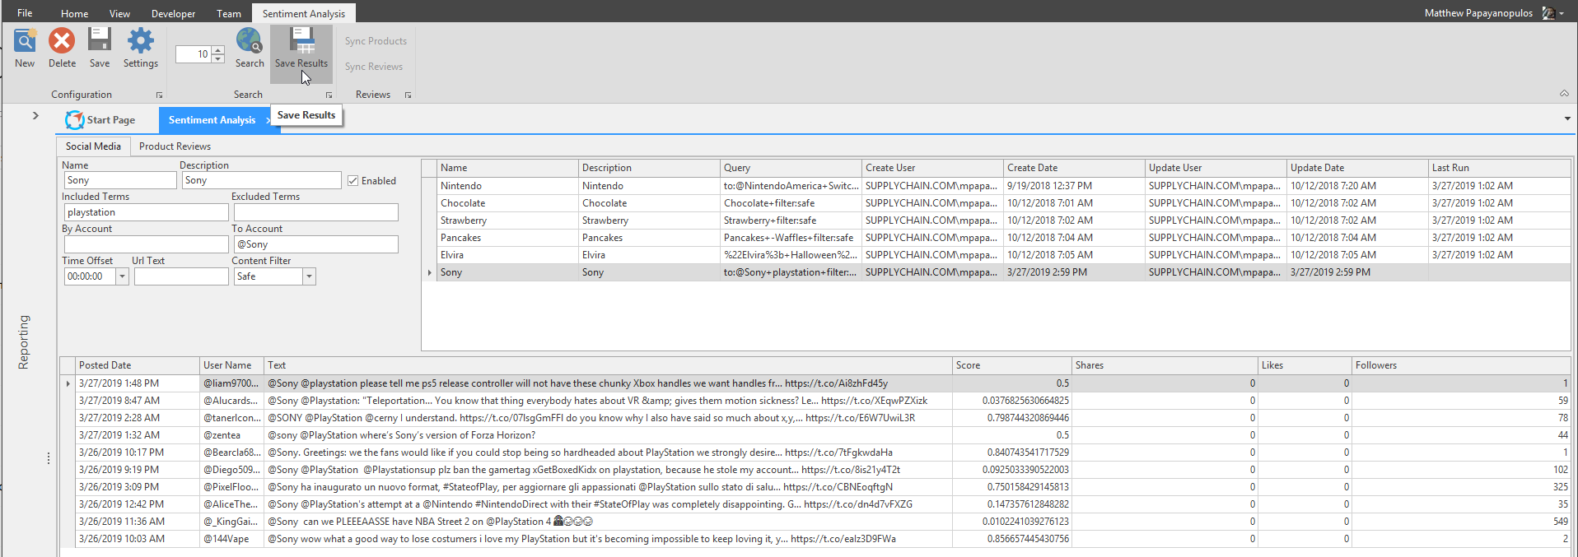
Task: Click the Delete configuration icon
Action: click(x=62, y=40)
